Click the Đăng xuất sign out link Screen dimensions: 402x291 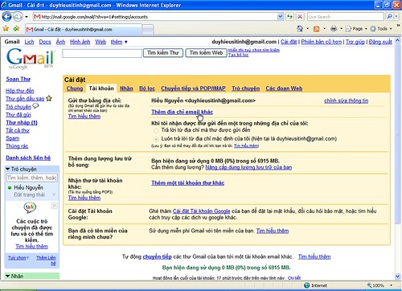(380, 42)
